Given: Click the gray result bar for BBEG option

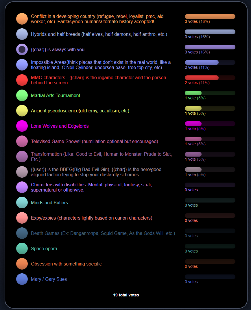Looking at the screenshot, I should click(210, 170).
